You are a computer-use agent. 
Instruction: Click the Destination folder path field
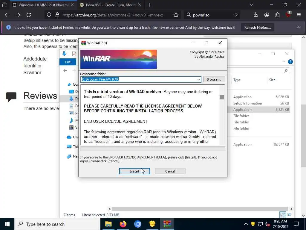[140, 79]
